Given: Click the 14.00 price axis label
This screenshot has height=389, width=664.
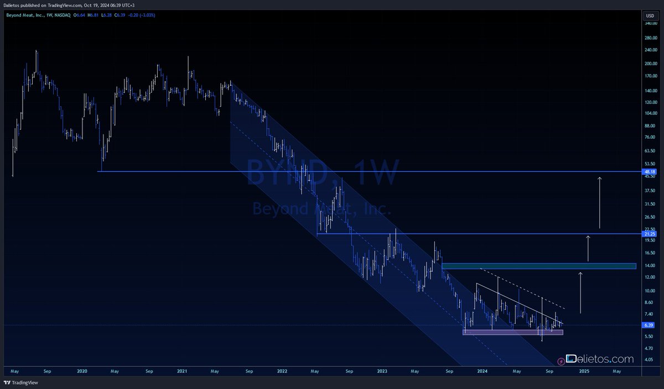Looking at the screenshot, I should [x=650, y=266].
